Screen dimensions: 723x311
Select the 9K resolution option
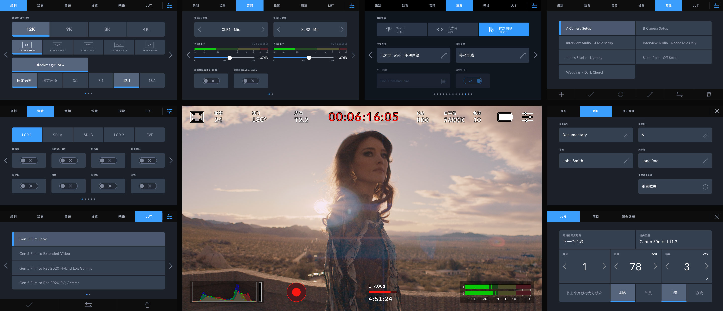click(x=69, y=29)
